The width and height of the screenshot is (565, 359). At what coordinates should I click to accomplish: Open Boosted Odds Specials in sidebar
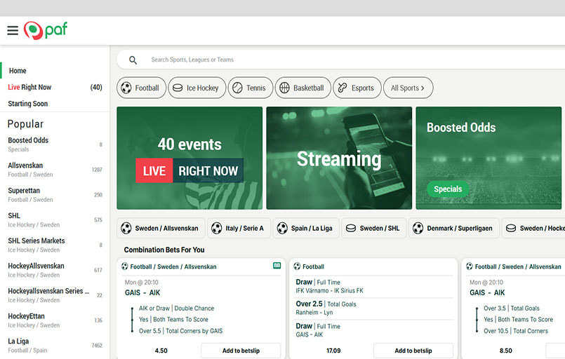click(x=55, y=144)
